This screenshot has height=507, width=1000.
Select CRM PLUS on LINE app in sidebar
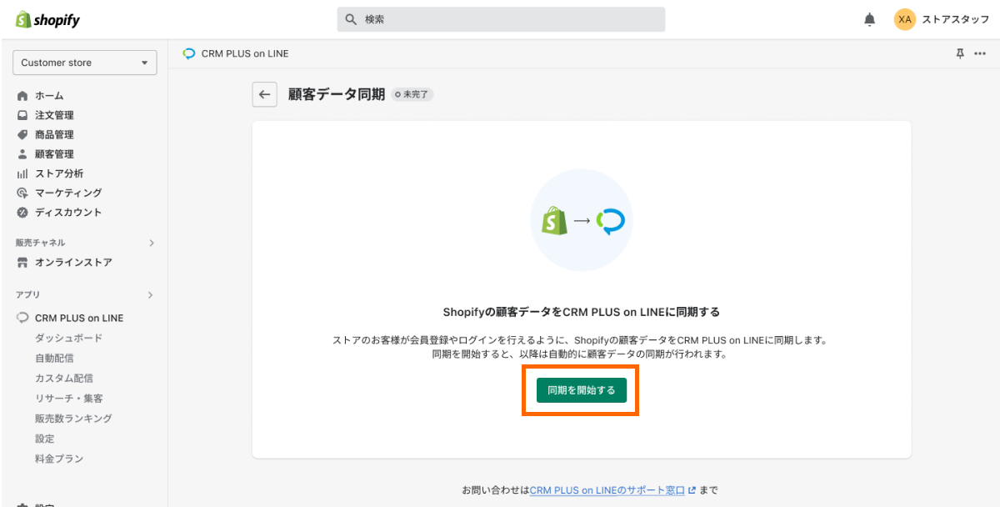[x=79, y=318]
